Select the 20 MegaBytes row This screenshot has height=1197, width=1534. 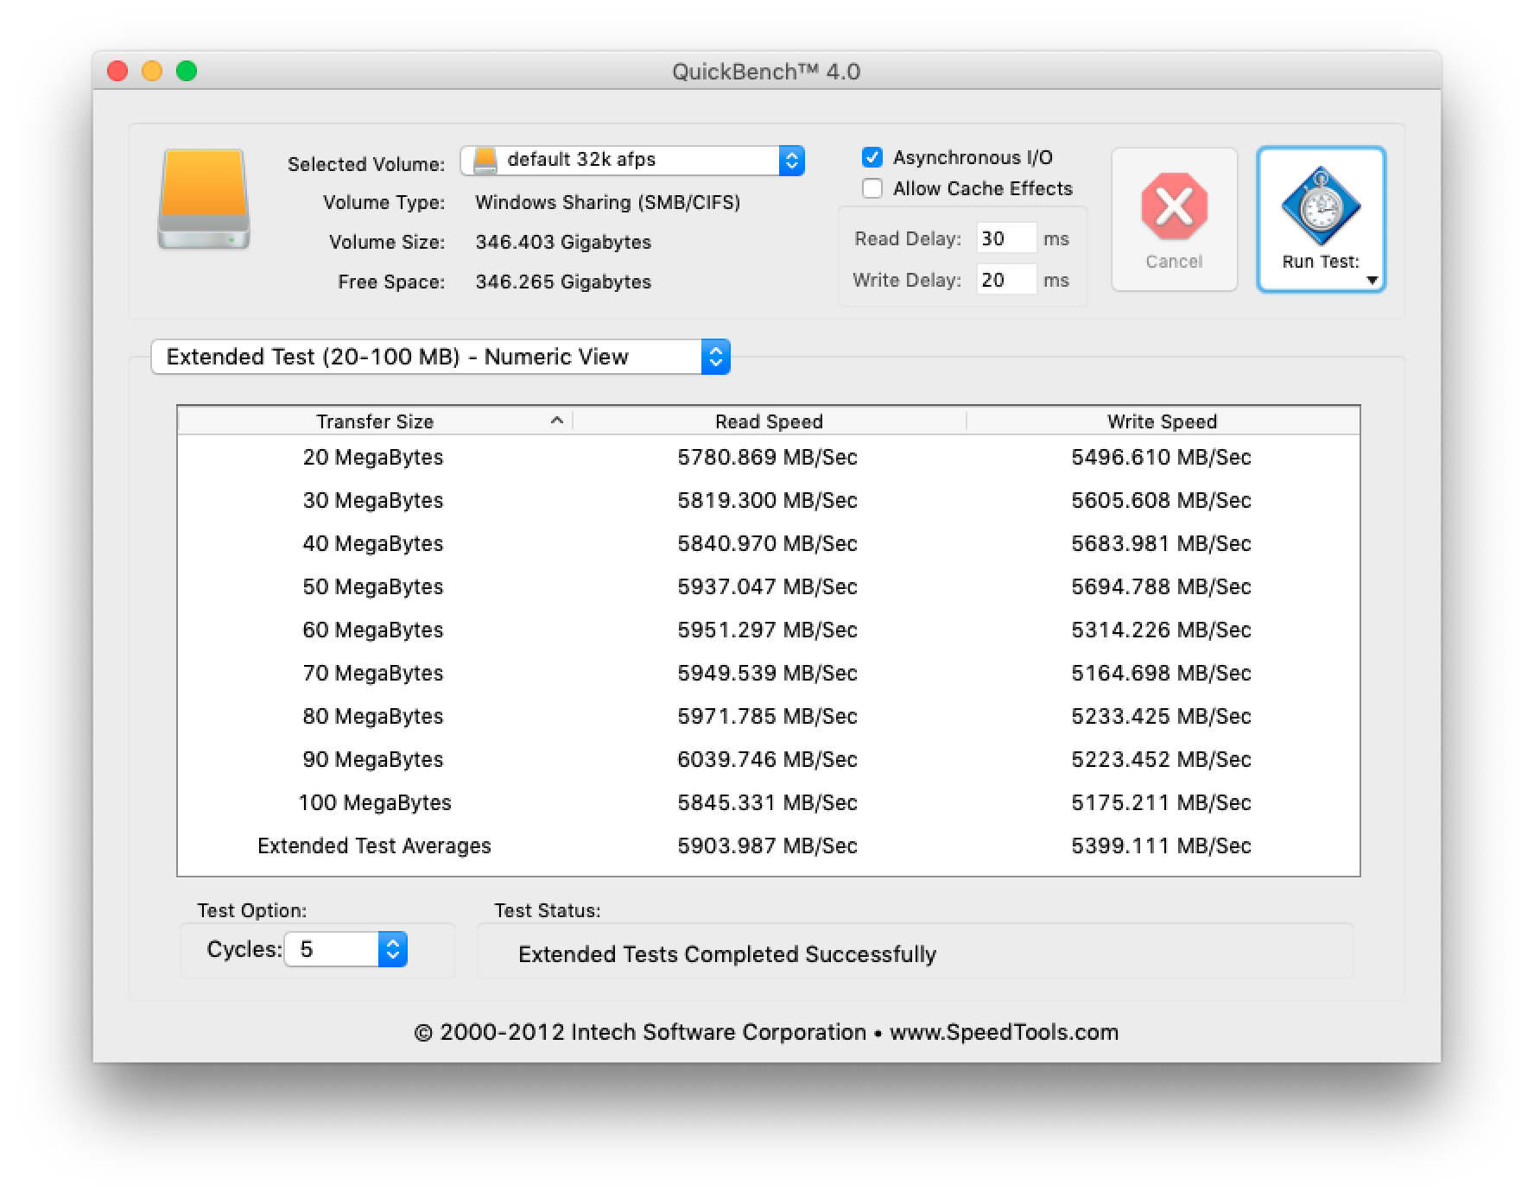click(x=769, y=457)
